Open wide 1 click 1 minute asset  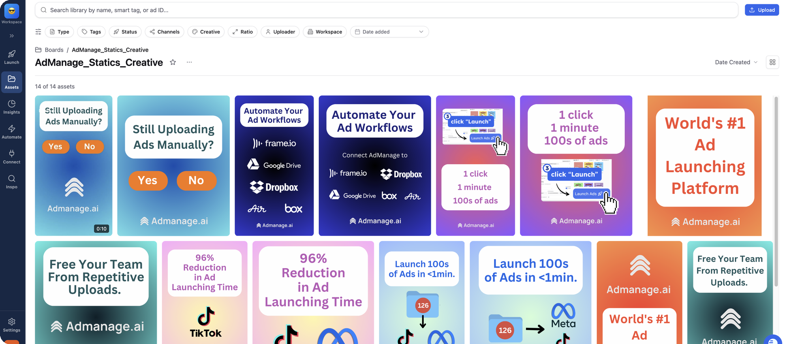coord(576,165)
